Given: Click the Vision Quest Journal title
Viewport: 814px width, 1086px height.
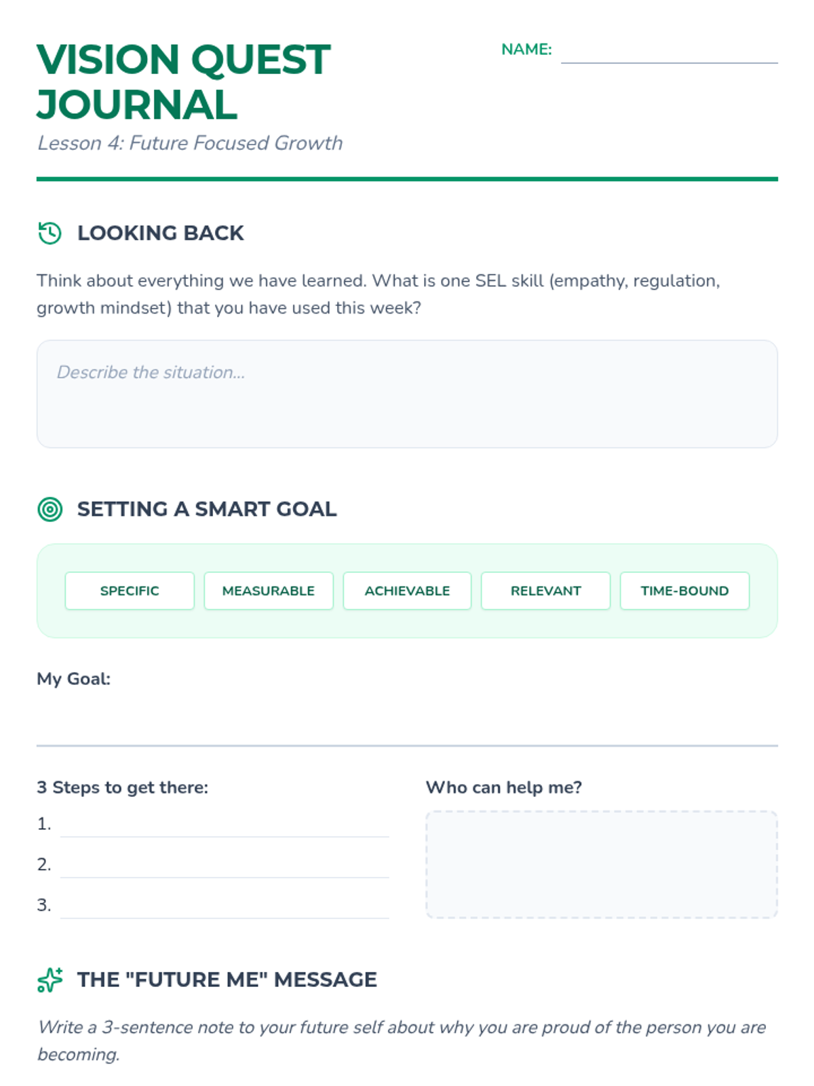Looking at the screenshot, I should (x=184, y=81).
